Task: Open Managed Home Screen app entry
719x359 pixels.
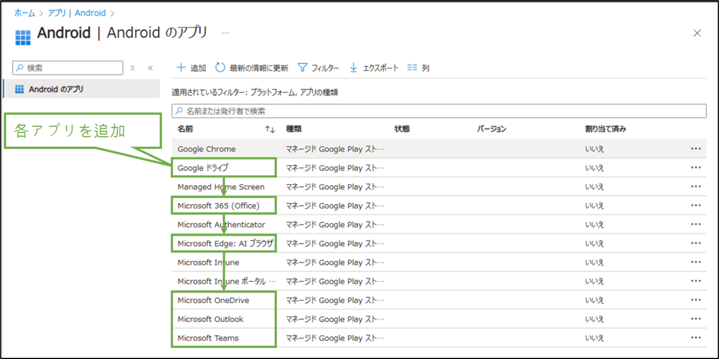Action: tap(221, 187)
